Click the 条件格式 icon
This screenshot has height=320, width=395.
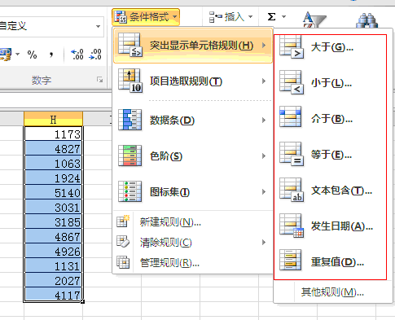tap(121, 17)
